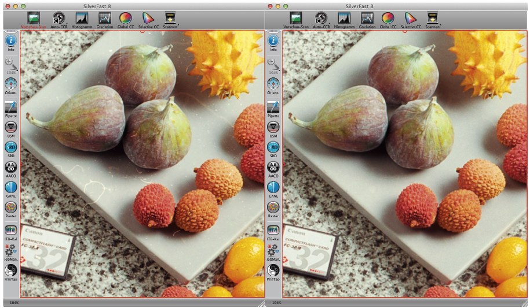
Task: Close the right SilverFast 8 window
Action: pos(270,6)
